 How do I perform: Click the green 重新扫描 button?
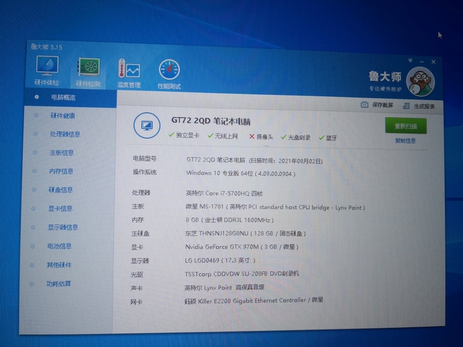pos(406,126)
